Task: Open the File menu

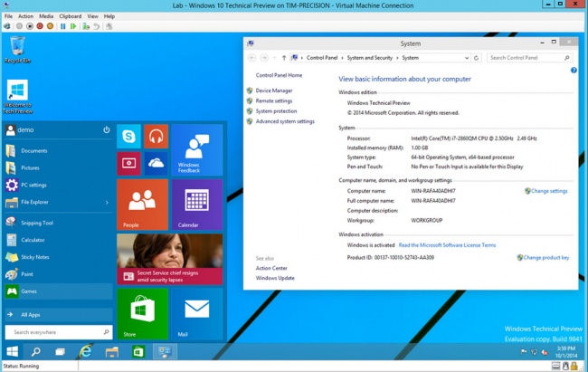Action: pyautogui.click(x=8, y=16)
